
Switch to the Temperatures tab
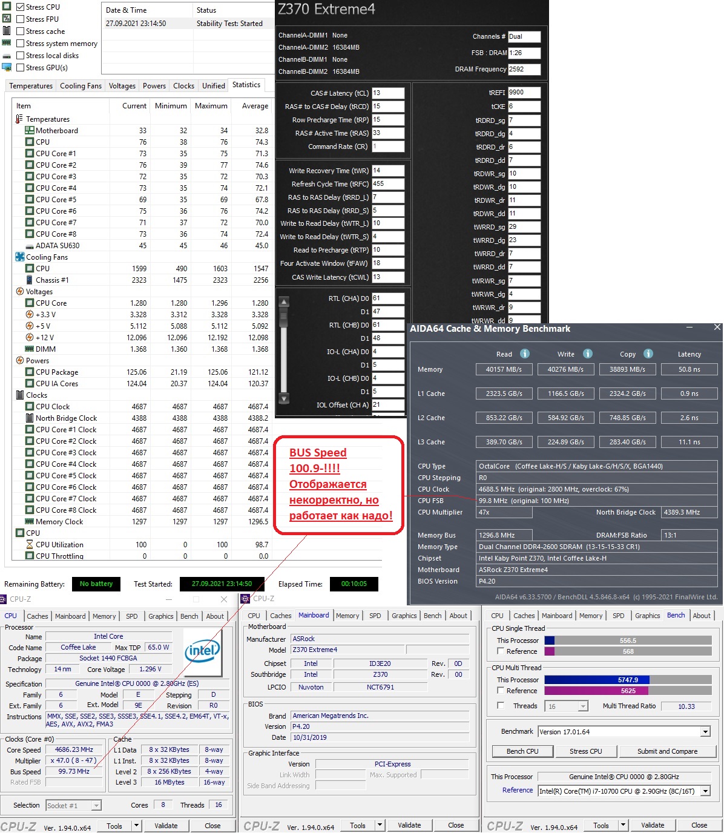[x=31, y=86]
